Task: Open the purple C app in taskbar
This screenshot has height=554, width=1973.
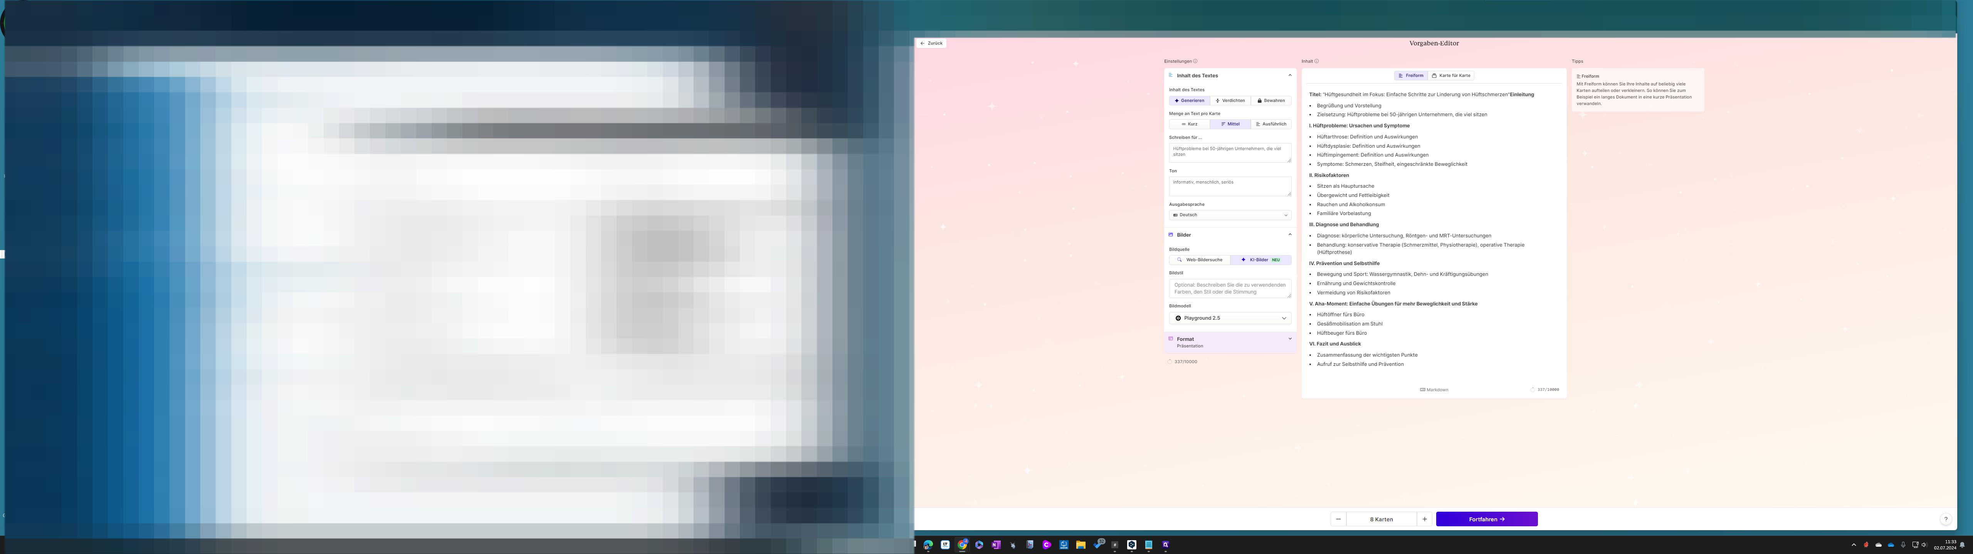Action: coord(1047,545)
